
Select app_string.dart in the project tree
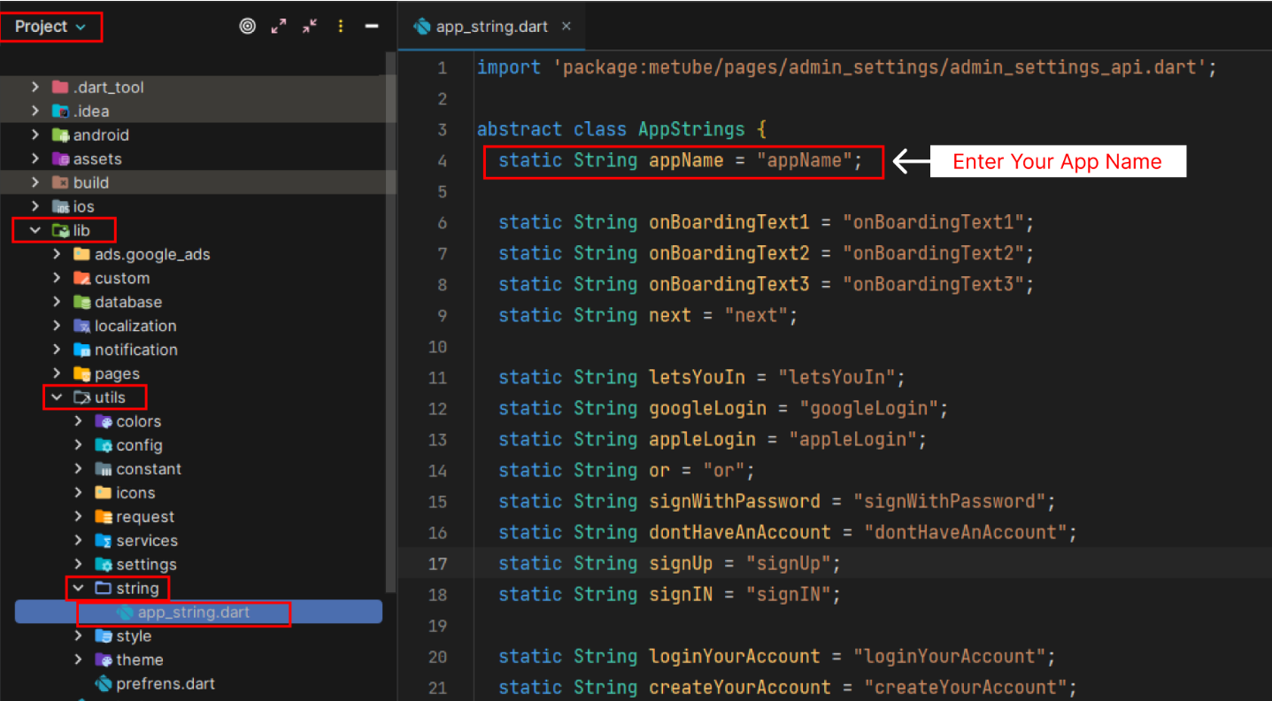click(x=193, y=612)
